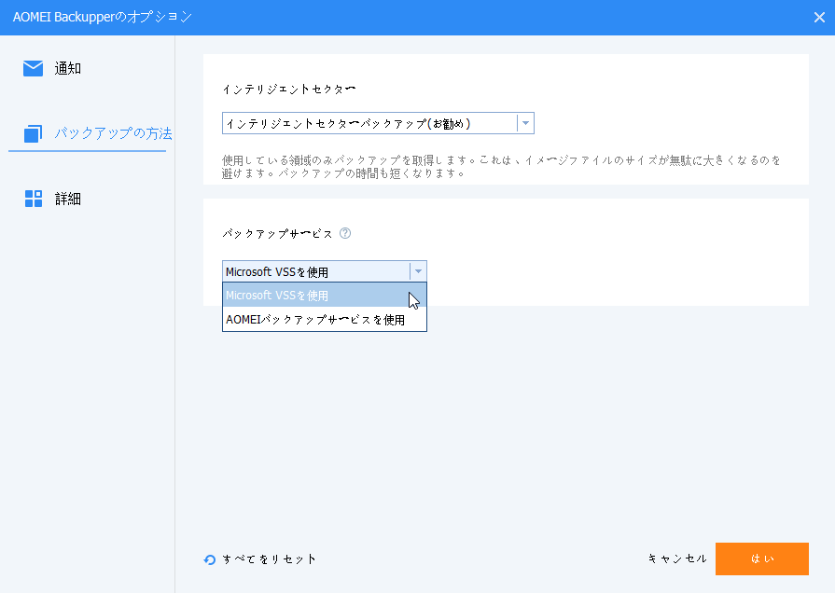Confirm with the orange はい button
The image size is (835, 593).
point(761,559)
